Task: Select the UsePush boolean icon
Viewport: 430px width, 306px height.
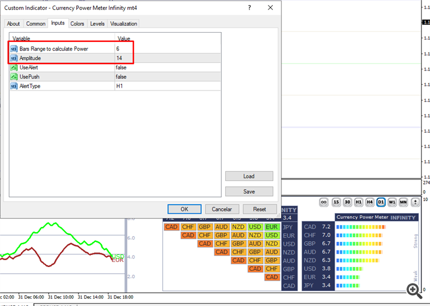Action: (14, 77)
